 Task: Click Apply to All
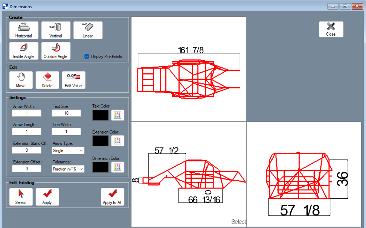tap(112, 197)
